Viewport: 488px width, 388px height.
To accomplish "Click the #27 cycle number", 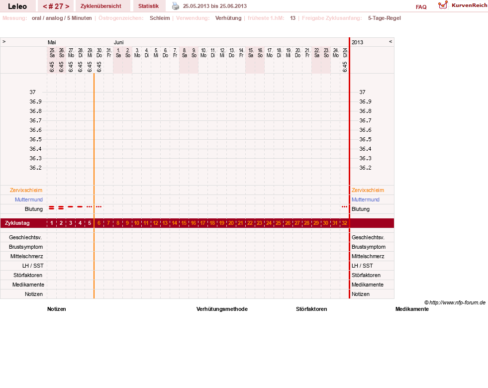I will [56, 6].
